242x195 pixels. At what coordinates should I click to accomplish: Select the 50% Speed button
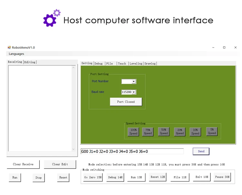164,132
